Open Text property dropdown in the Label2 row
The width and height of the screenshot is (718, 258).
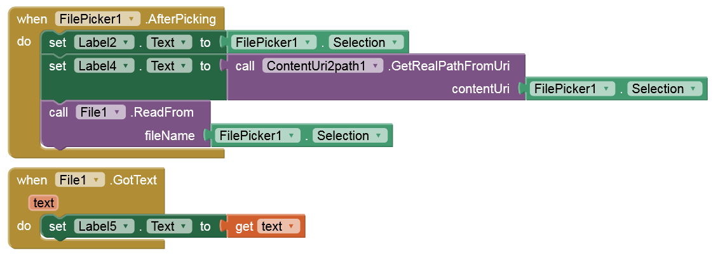[183, 42]
